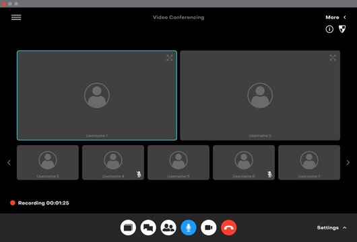Select Username 7 thumbnail
357x242 pixels.
pos(309,163)
